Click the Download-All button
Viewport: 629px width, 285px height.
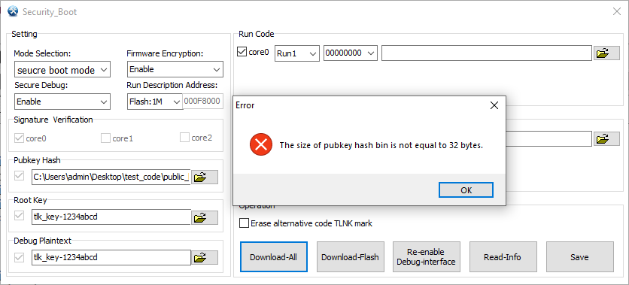click(274, 257)
